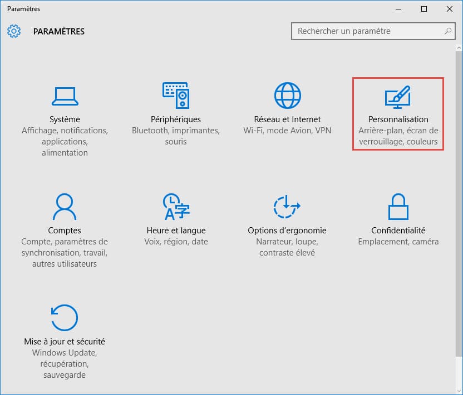
Task: Open Mise à jour et sécurité refresh icon
Action: click(x=65, y=318)
